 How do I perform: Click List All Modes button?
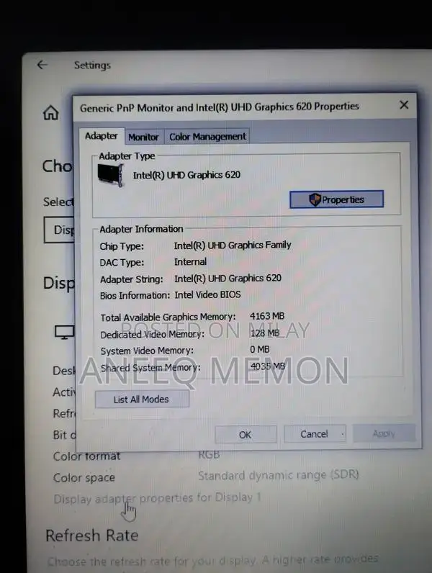pos(142,399)
